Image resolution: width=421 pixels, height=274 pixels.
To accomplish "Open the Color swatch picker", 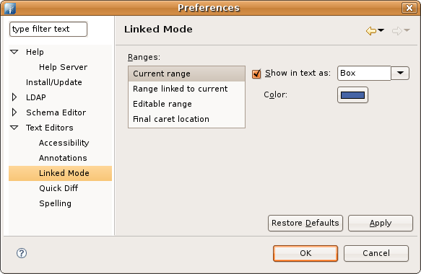I will (352, 95).
